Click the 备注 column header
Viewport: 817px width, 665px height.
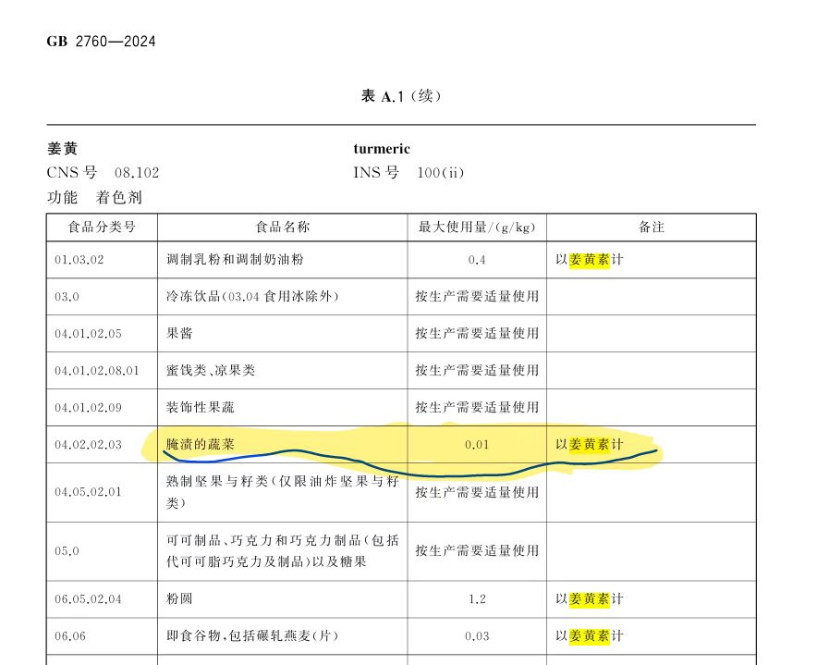click(x=651, y=228)
